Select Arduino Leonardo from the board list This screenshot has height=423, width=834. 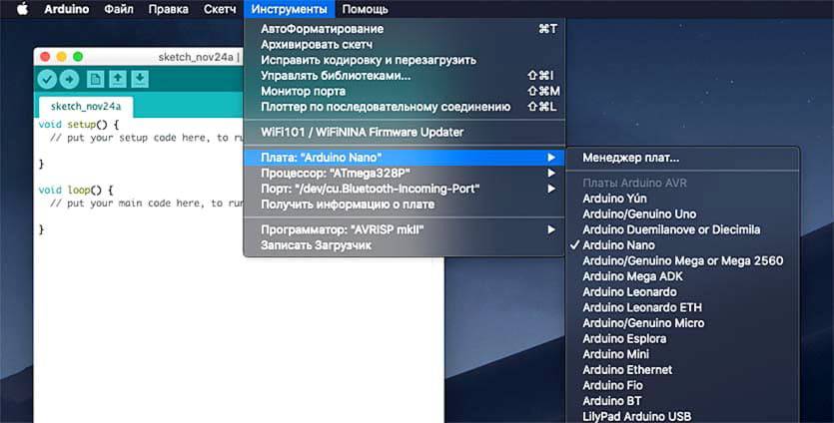[631, 291]
